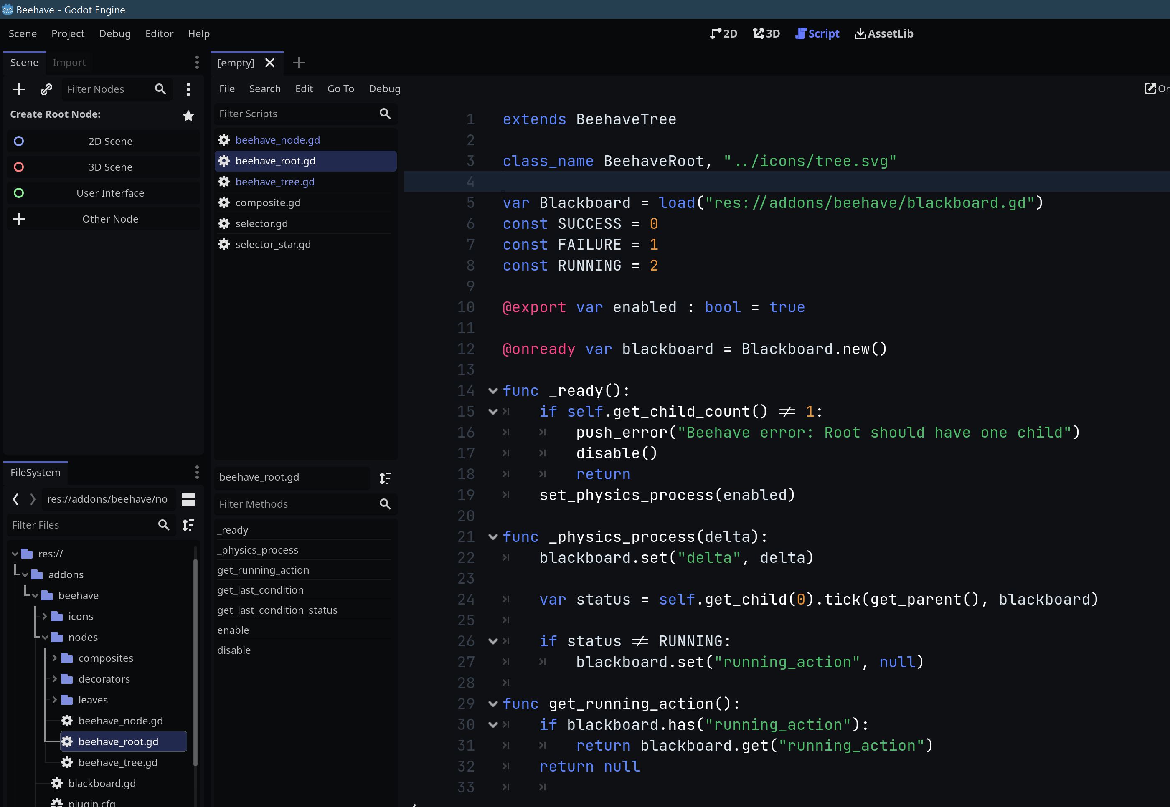Fold the _ready function code block
This screenshot has width=1170, height=807.
pos(492,391)
